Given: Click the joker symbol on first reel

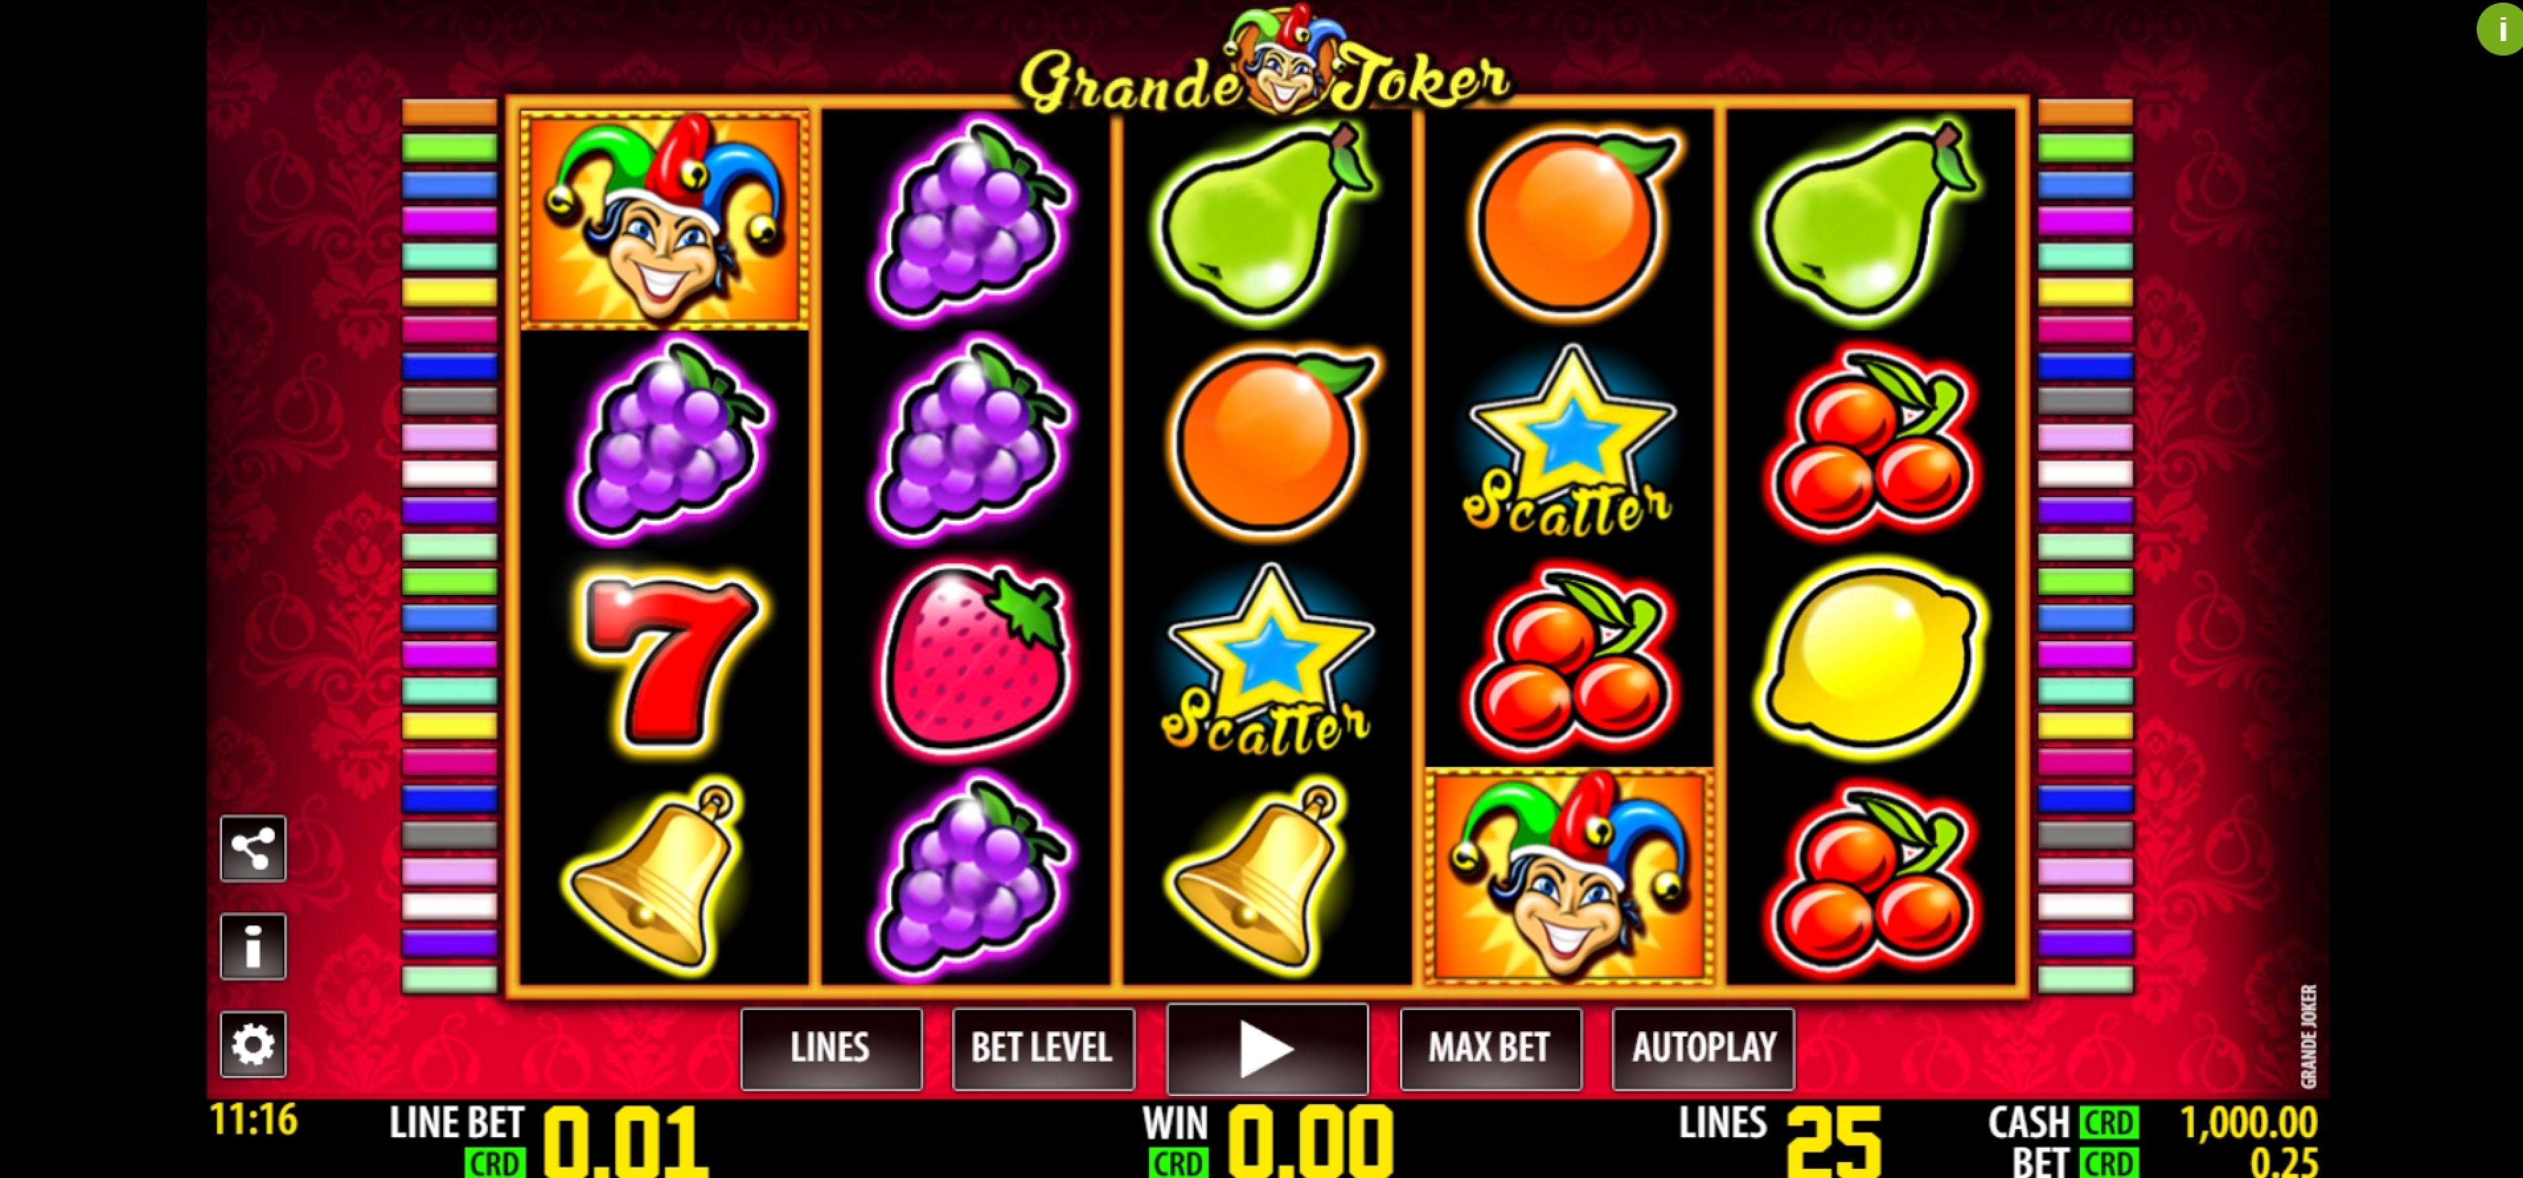Looking at the screenshot, I should tap(664, 218).
